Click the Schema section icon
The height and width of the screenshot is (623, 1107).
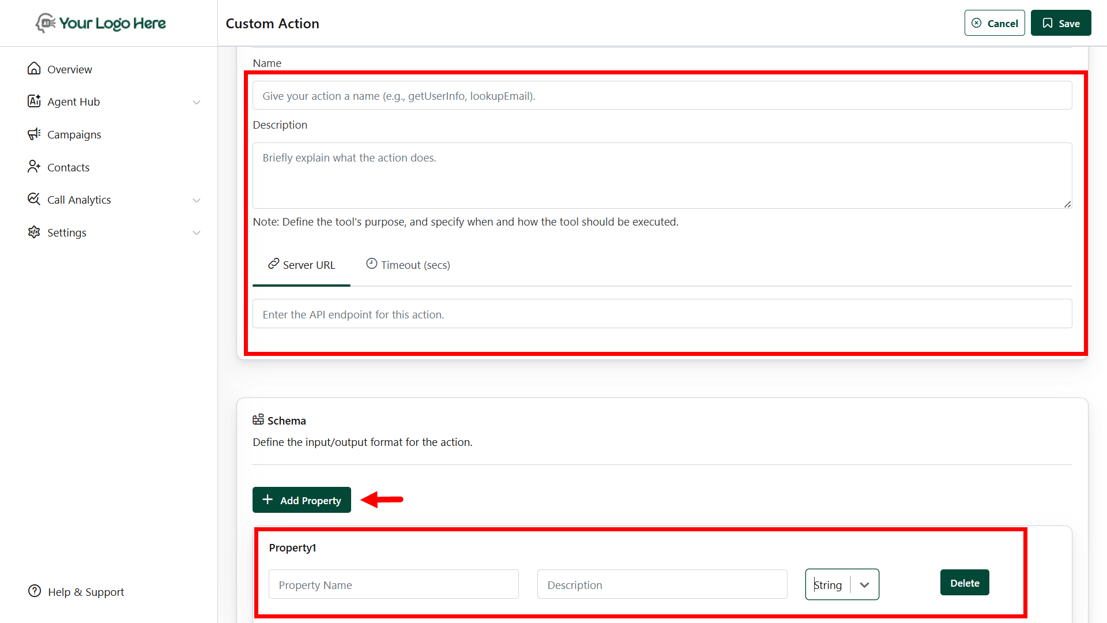coord(258,420)
